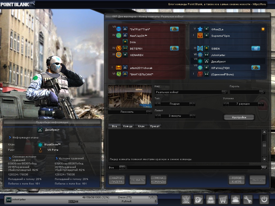Select next game type right of Подрыв
The height and width of the screenshot is (206, 275).
pos(192,104)
